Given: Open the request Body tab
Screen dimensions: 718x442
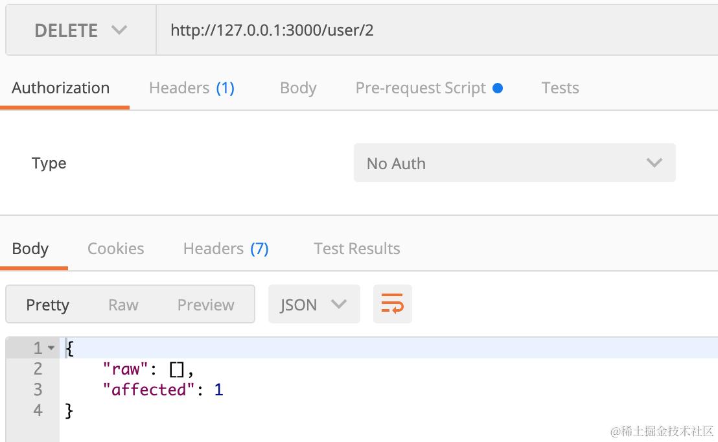Looking at the screenshot, I should [298, 88].
